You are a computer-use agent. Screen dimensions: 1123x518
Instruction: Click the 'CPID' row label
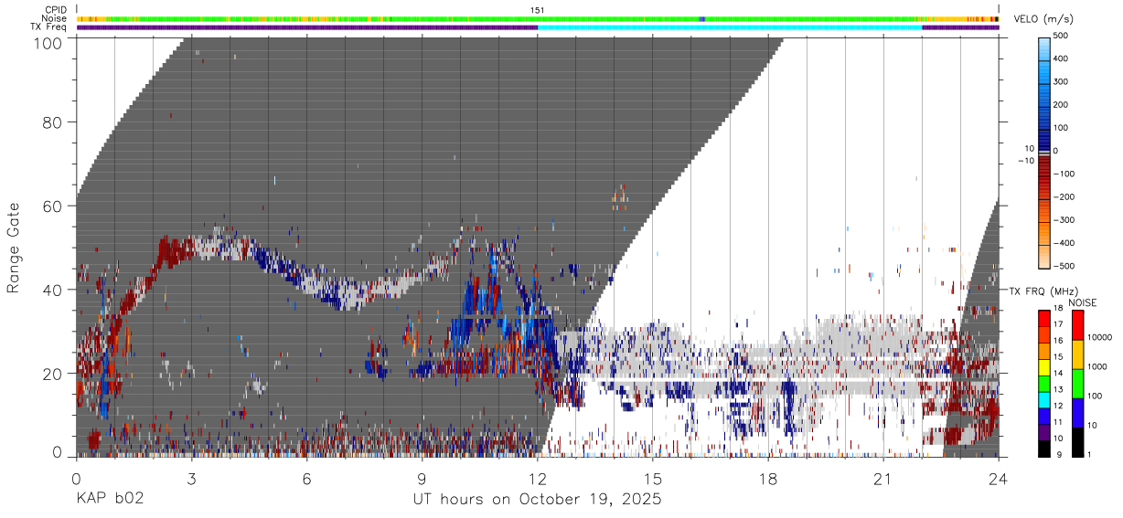(x=55, y=10)
